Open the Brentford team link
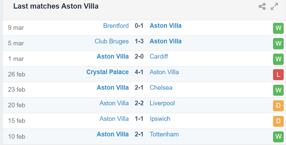The image size is (286, 145). point(116,26)
